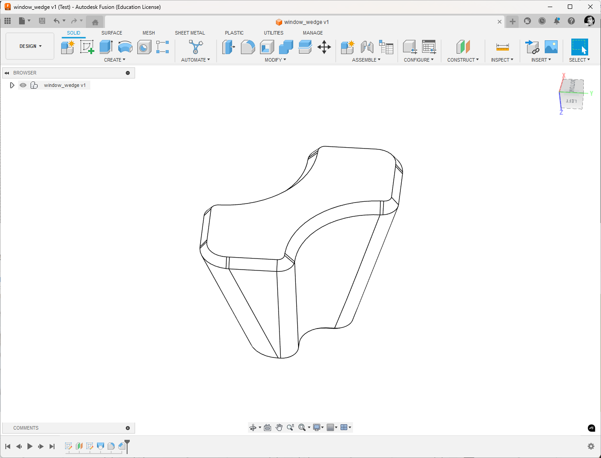Viewport: 601px width, 458px height.
Task: Select the Joint tool
Action: [x=367, y=47]
